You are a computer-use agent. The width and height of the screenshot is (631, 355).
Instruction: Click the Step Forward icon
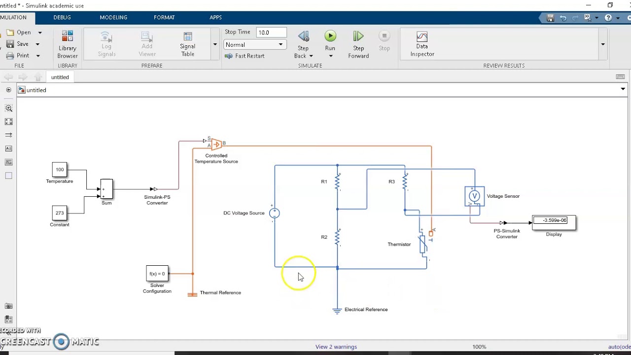pyautogui.click(x=358, y=36)
